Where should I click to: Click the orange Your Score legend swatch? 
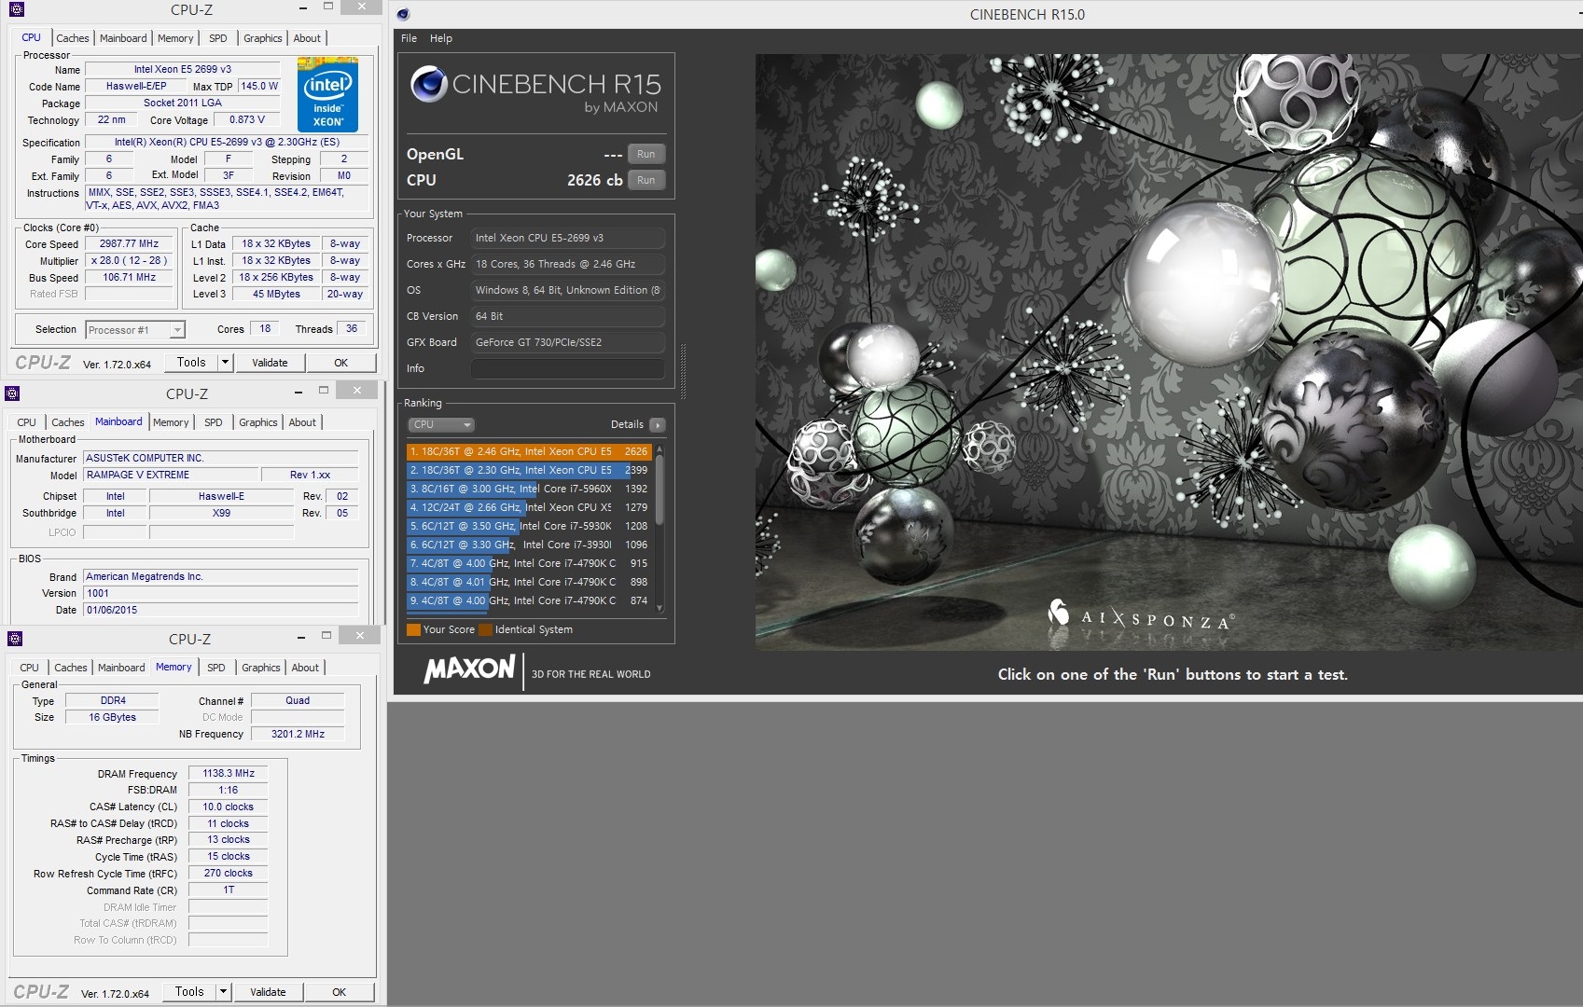pos(413,629)
